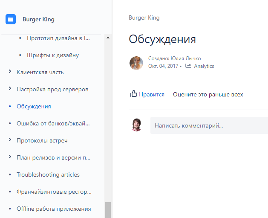
Task: Click the Burger King space folder icon
Action: 11,19
